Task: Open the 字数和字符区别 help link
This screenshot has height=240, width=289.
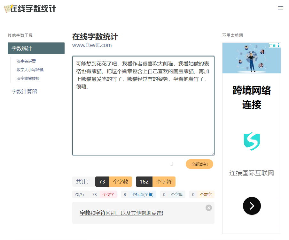Action: pyautogui.click(x=121, y=213)
